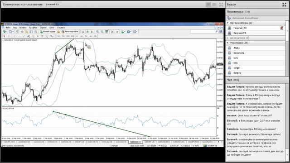Expand the Profiles dropdown arrow
Screen dimensions: 290x163
[x=13, y=32]
